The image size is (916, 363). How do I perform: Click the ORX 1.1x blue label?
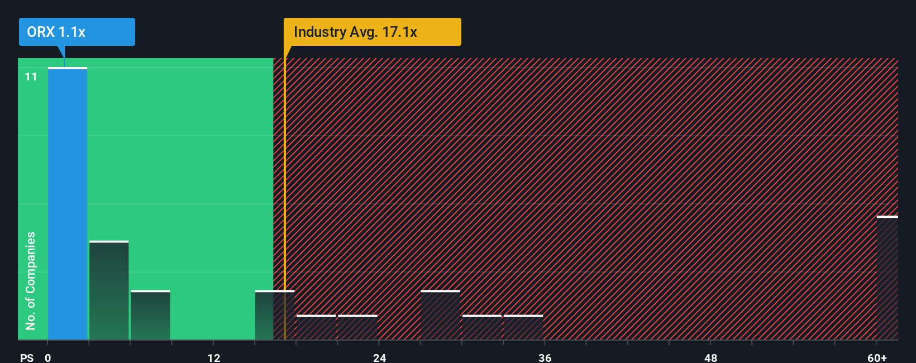click(77, 32)
